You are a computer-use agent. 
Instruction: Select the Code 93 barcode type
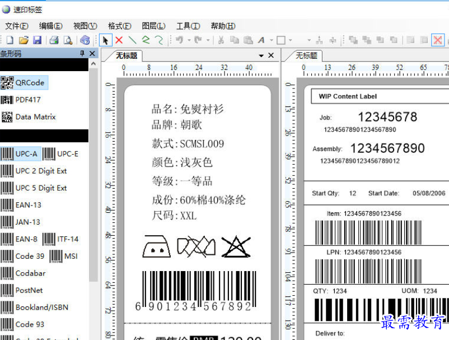click(x=22, y=324)
